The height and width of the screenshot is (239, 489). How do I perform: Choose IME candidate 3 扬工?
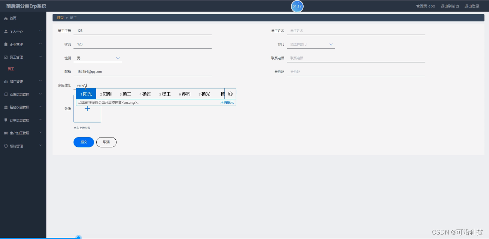(x=126, y=94)
